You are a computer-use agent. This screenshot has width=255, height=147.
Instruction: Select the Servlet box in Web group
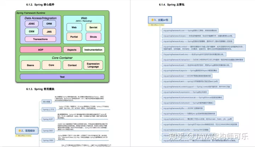click(x=93, y=27)
